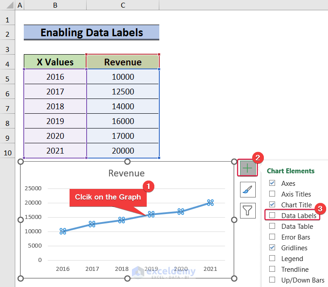Screen dimensions: 328x287
Task: Enable the Up/Down Bars checkbox
Action: (x=272, y=280)
